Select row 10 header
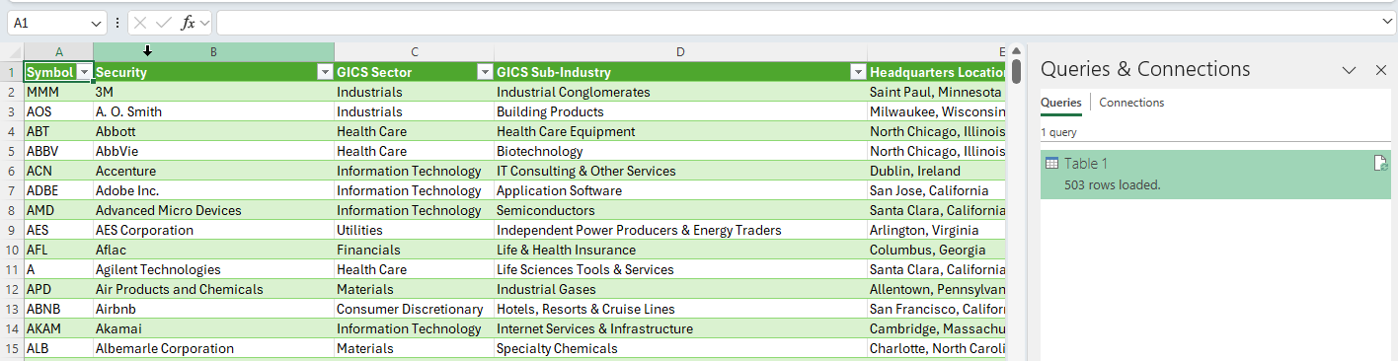Screen dimensions: 1398x361 coord(12,250)
